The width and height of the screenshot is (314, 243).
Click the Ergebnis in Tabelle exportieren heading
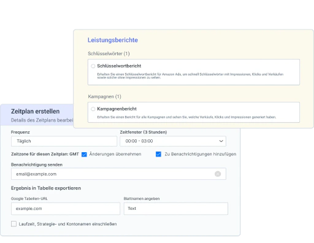[x=46, y=188]
